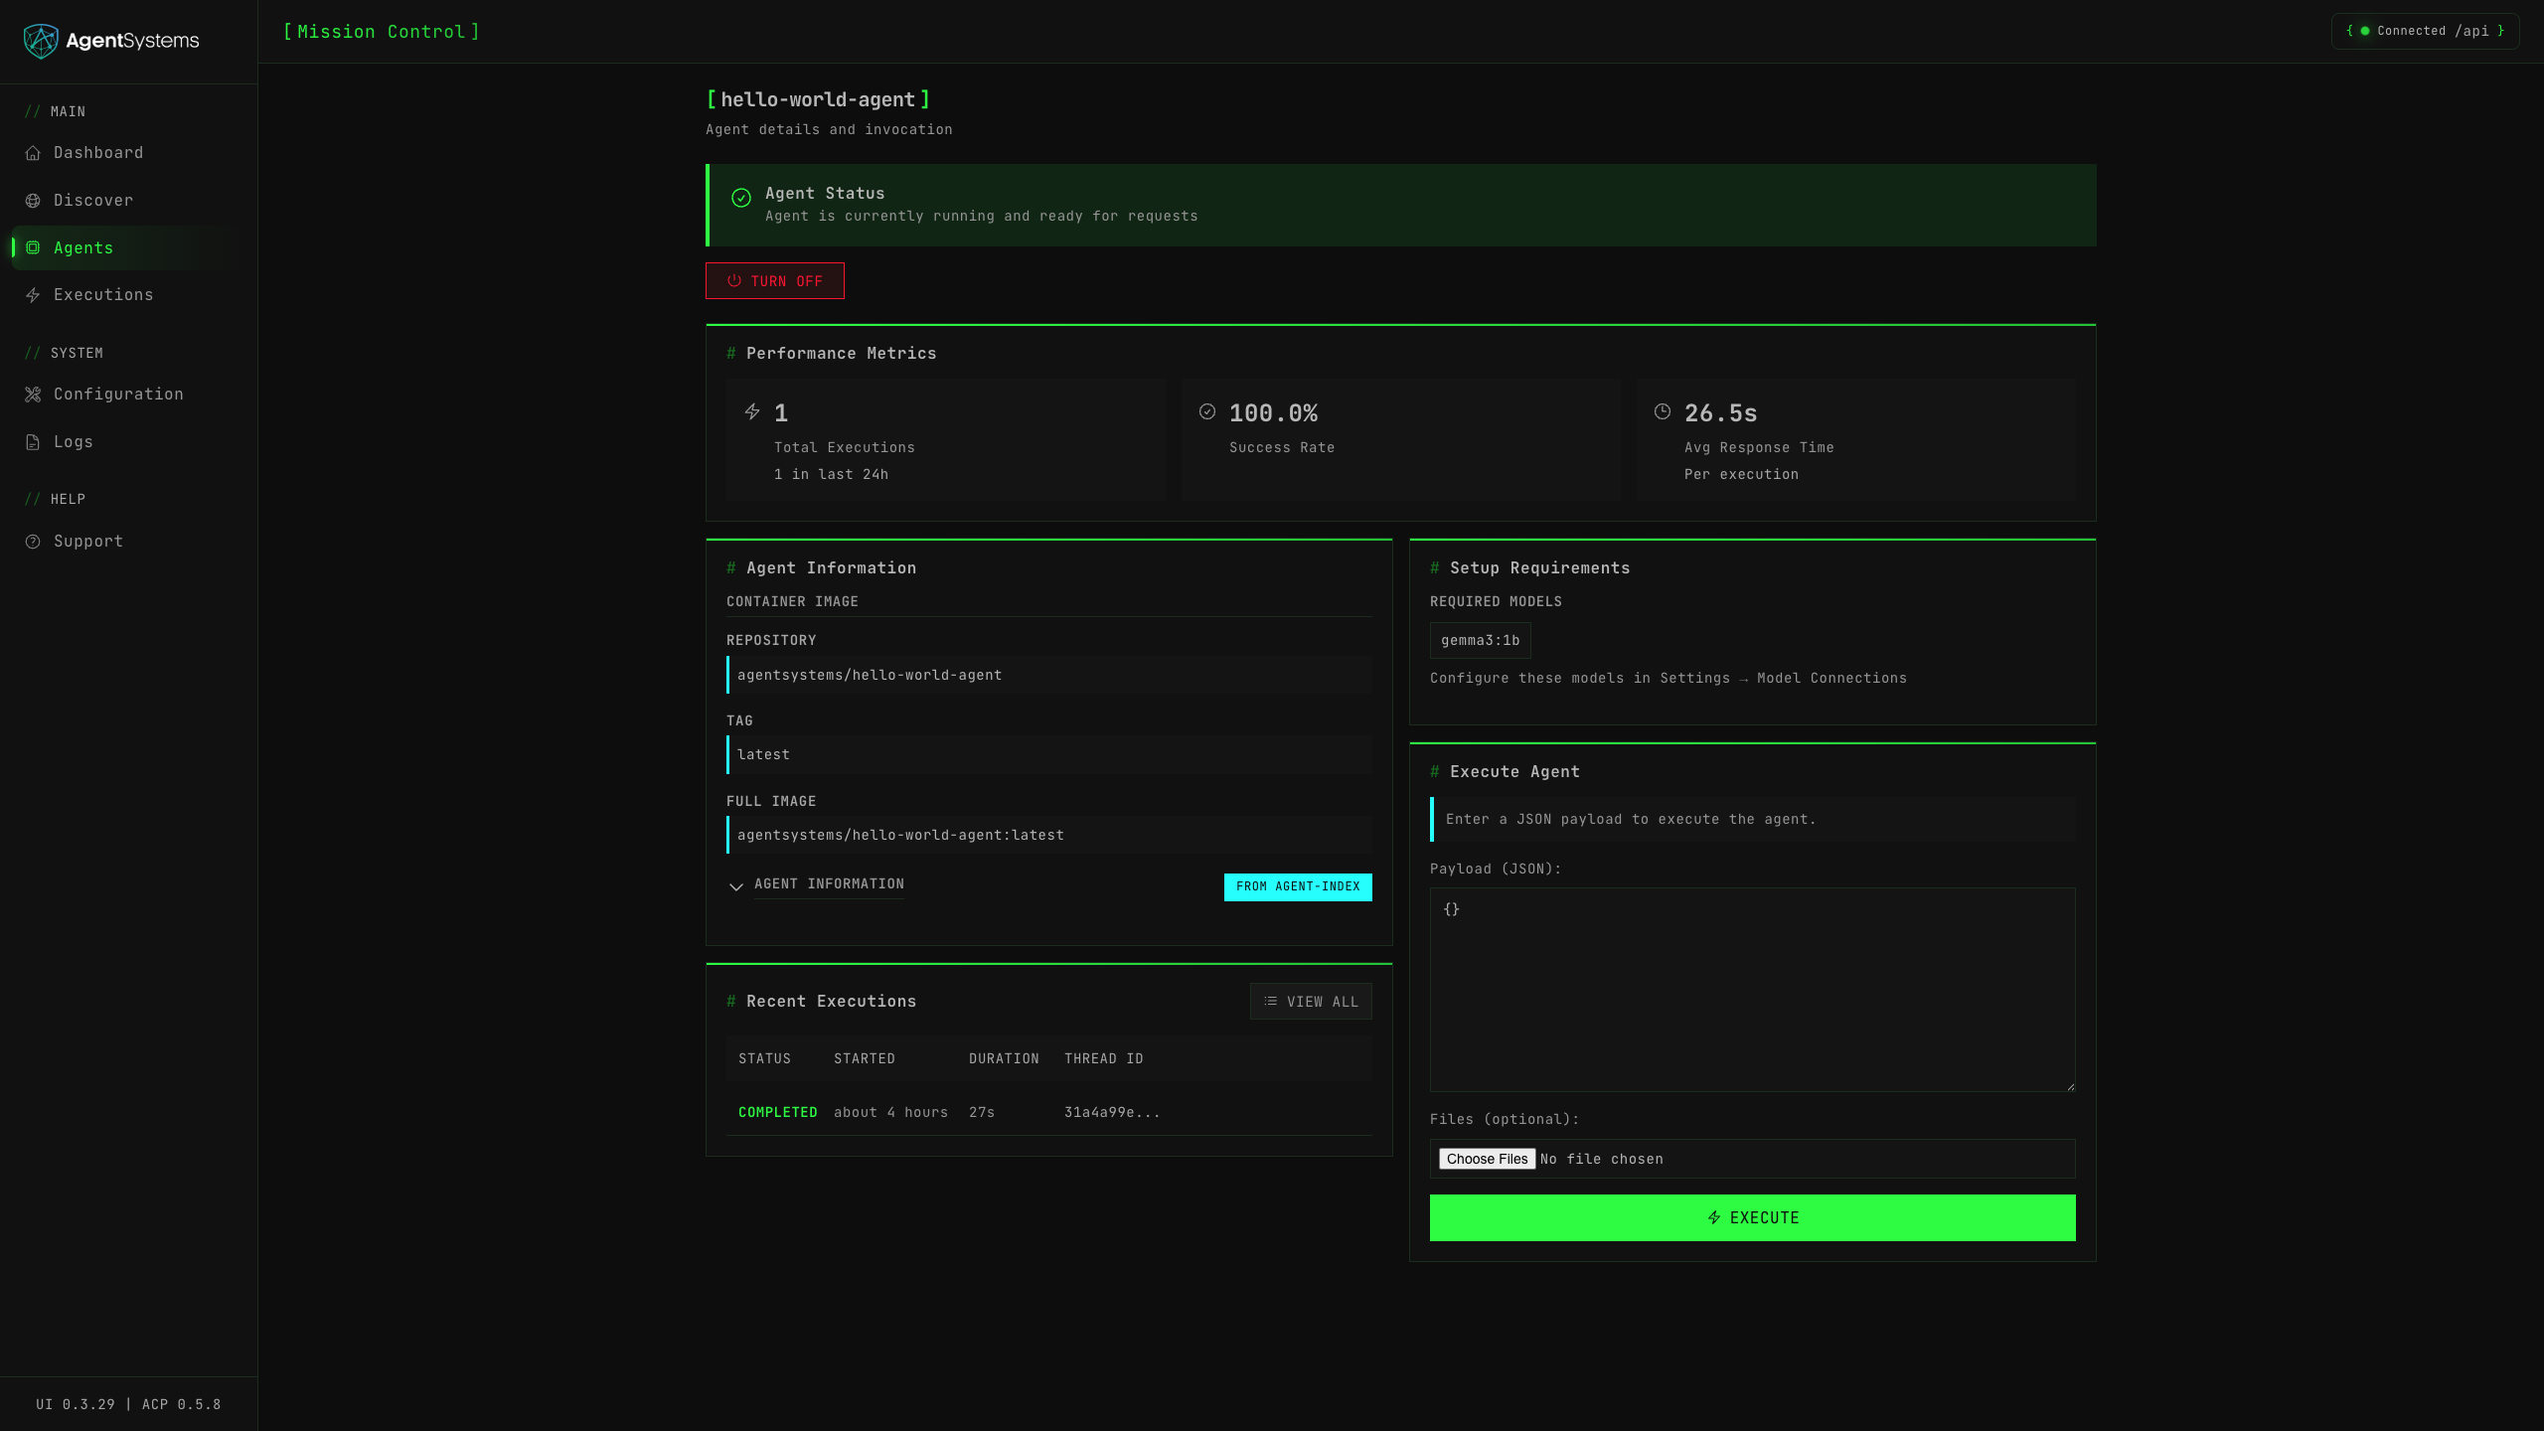Click the Logs document icon
Viewport: 2544px width, 1431px height.
(33, 442)
